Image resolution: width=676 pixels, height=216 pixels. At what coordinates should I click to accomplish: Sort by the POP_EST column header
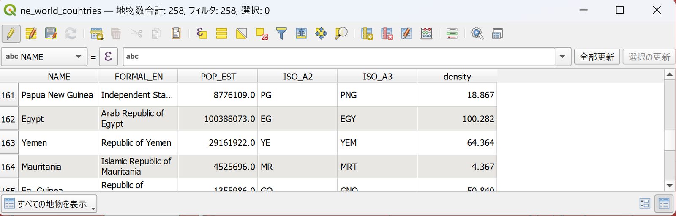tap(218, 77)
